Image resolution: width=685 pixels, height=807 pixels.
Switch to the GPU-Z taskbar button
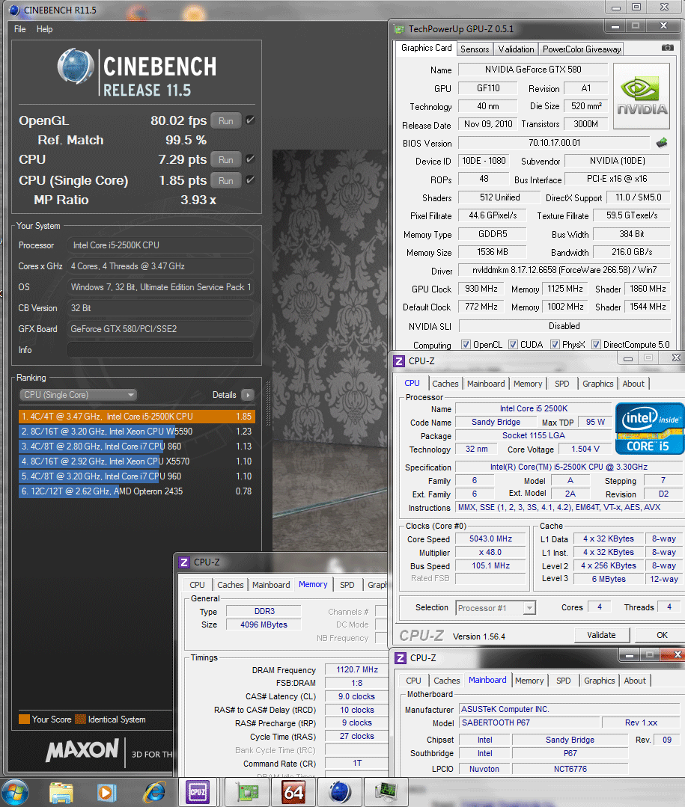click(x=246, y=793)
